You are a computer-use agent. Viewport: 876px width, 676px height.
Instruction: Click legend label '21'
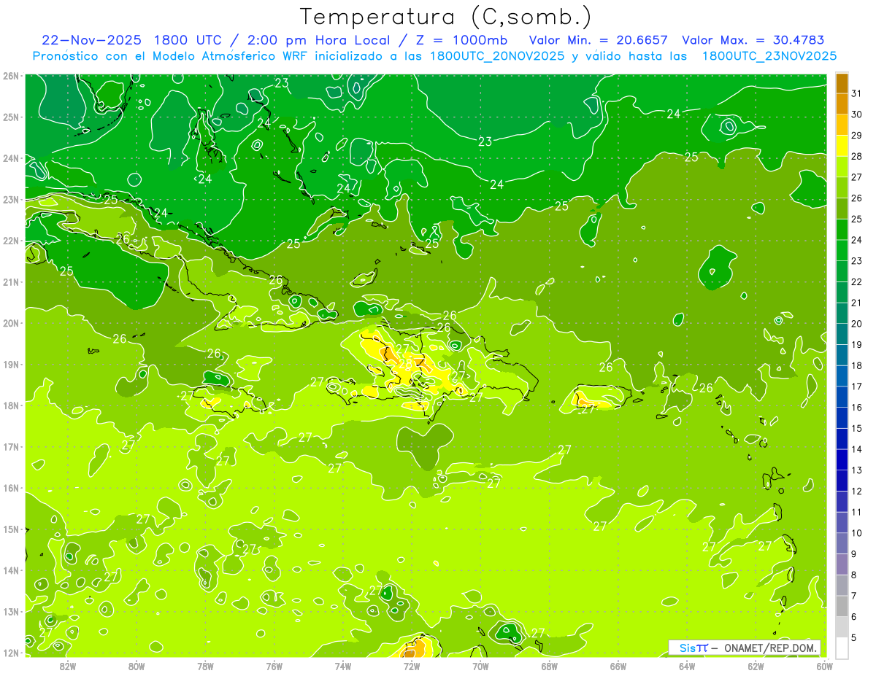857,303
